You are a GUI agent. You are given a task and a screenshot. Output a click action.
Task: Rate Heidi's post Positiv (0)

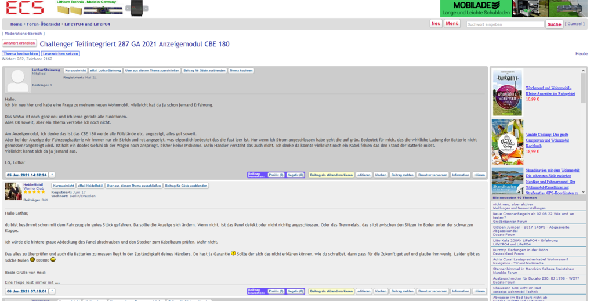(x=276, y=291)
